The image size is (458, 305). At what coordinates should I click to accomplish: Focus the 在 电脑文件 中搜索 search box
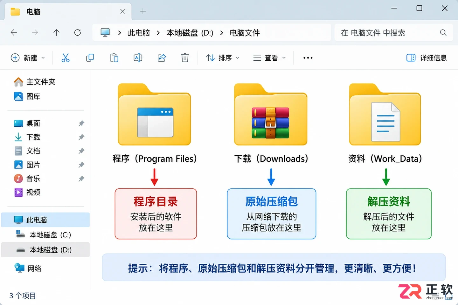tap(394, 32)
